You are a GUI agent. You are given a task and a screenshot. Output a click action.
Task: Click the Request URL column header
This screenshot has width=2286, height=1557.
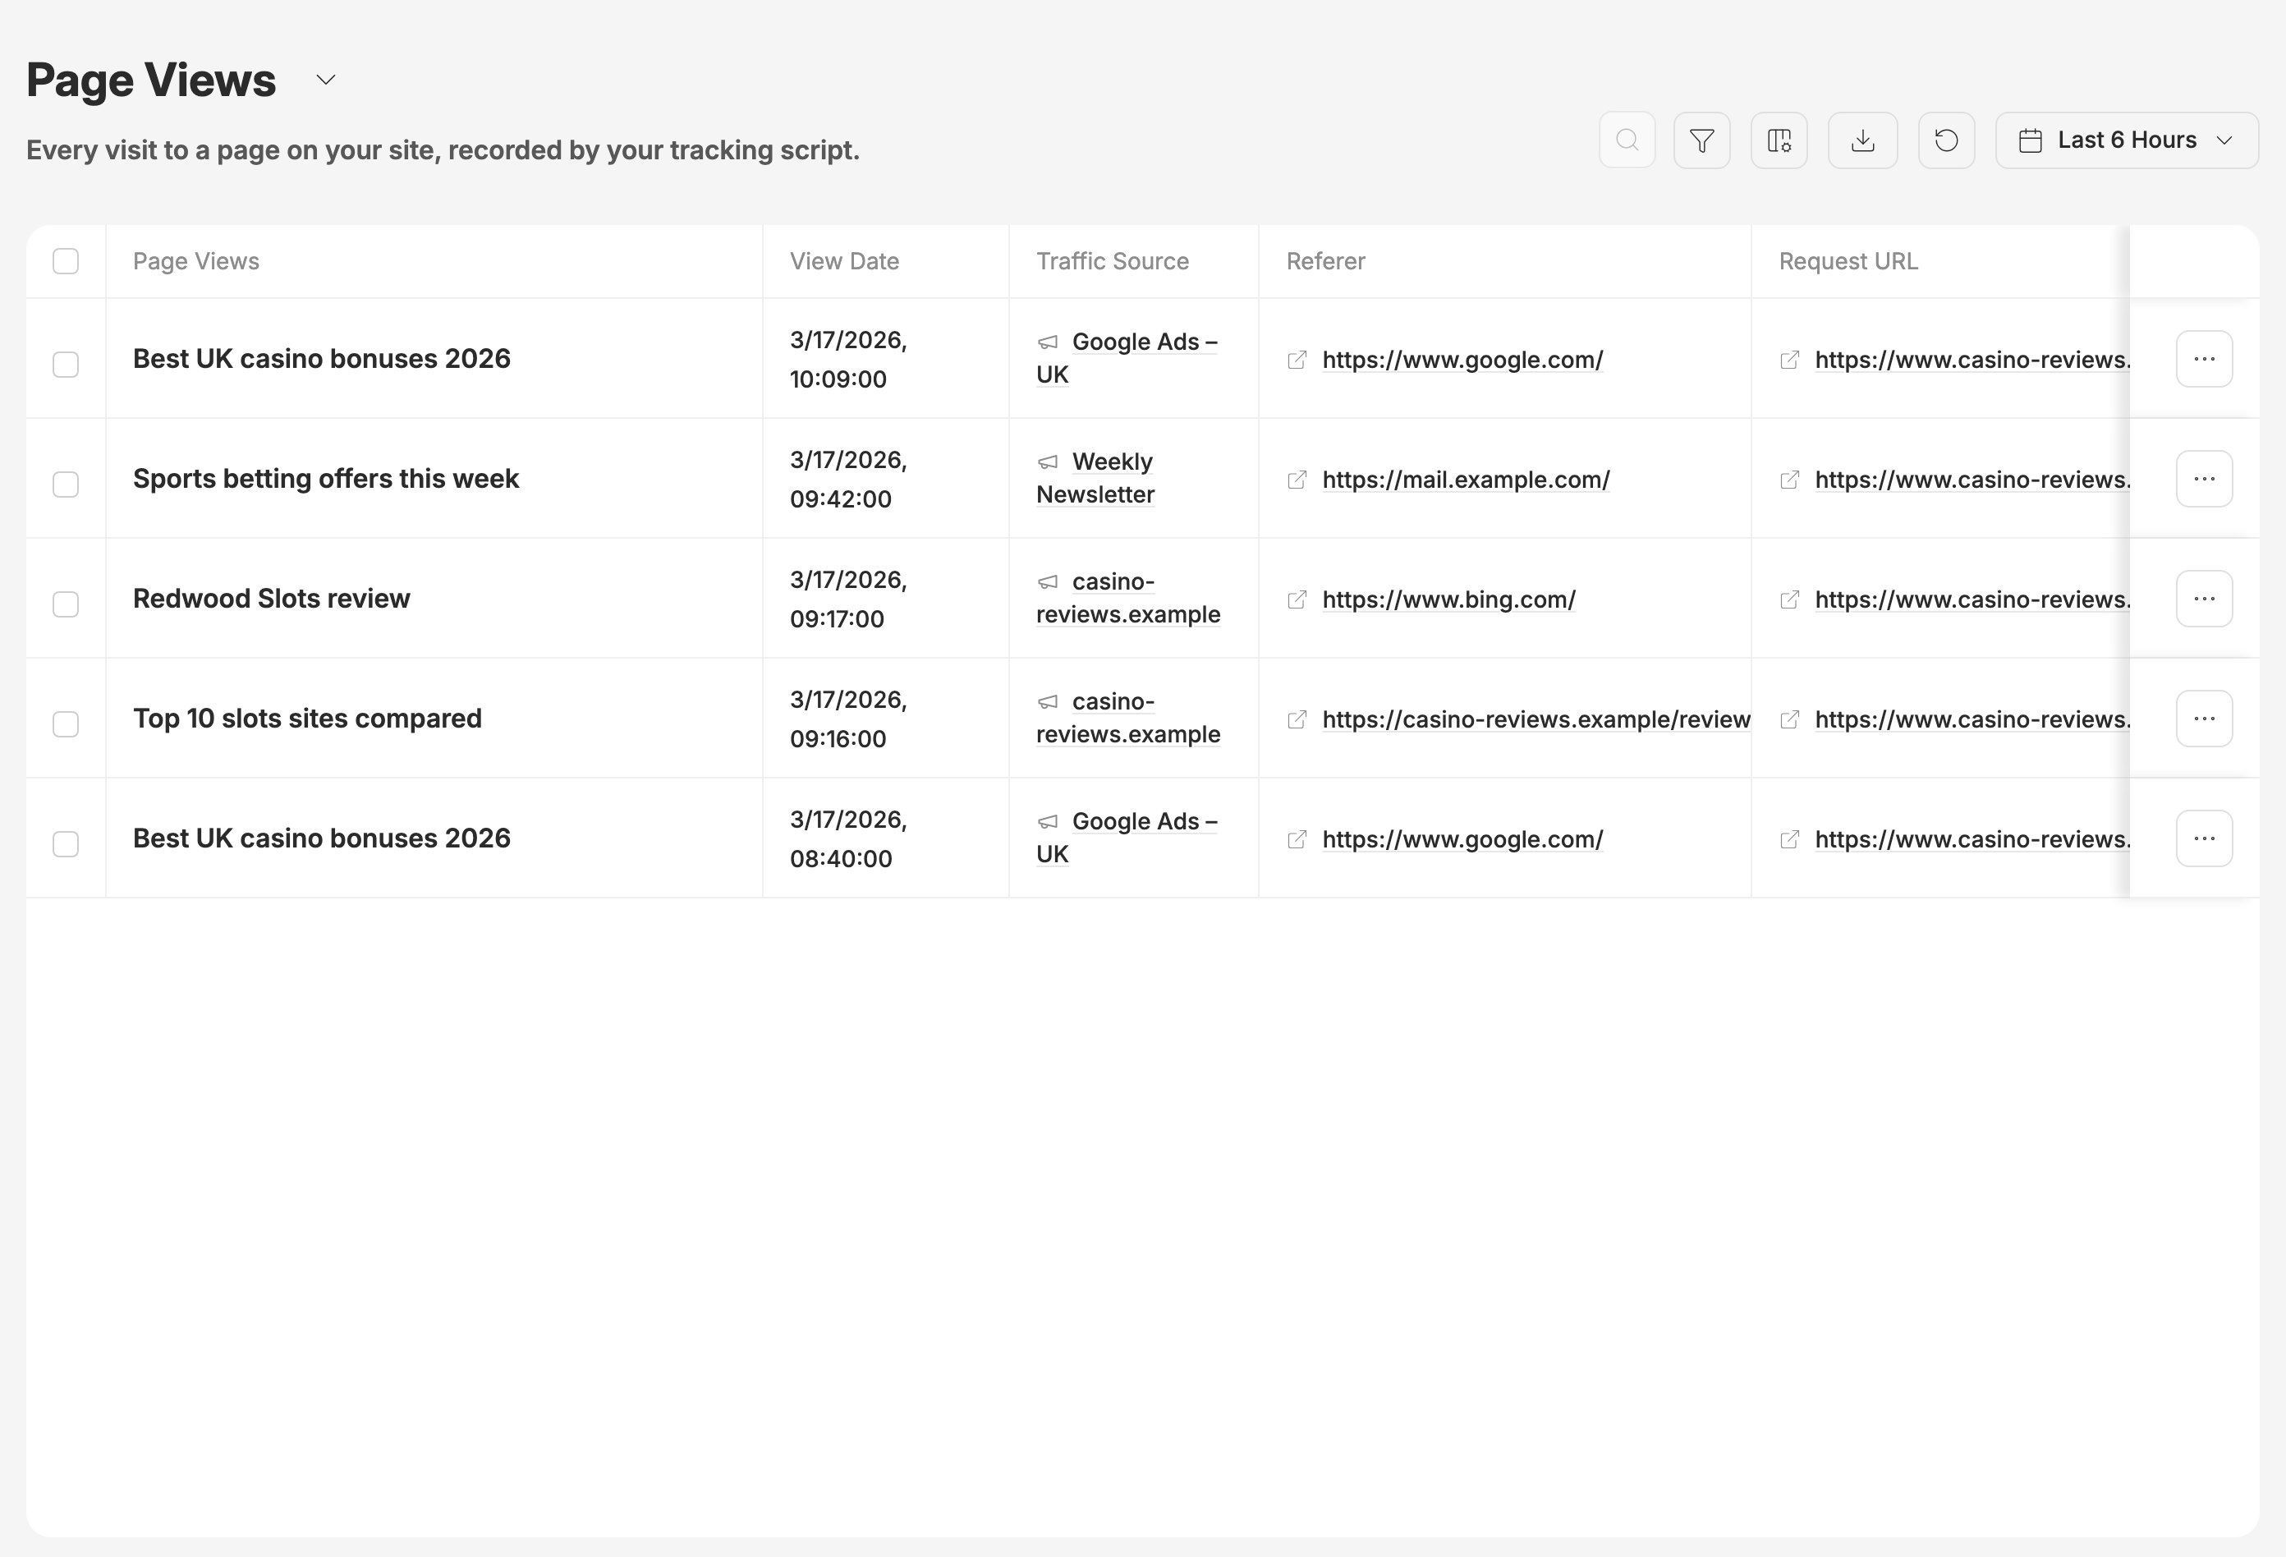coord(1848,262)
